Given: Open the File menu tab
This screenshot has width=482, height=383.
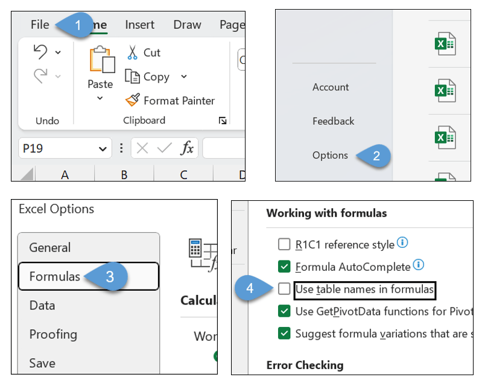Looking at the screenshot, I should point(40,25).
